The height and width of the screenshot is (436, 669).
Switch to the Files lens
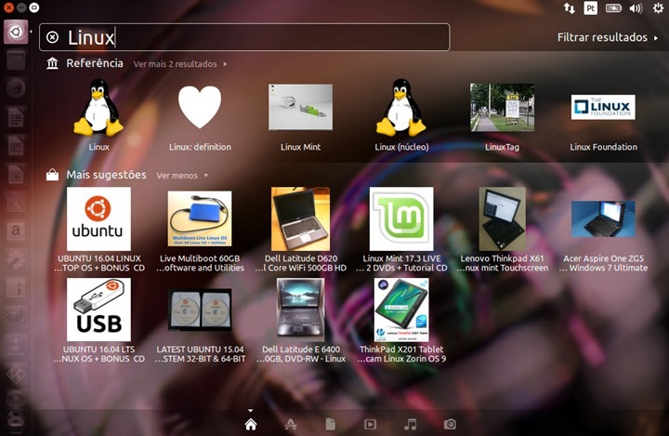click(330, 424)
